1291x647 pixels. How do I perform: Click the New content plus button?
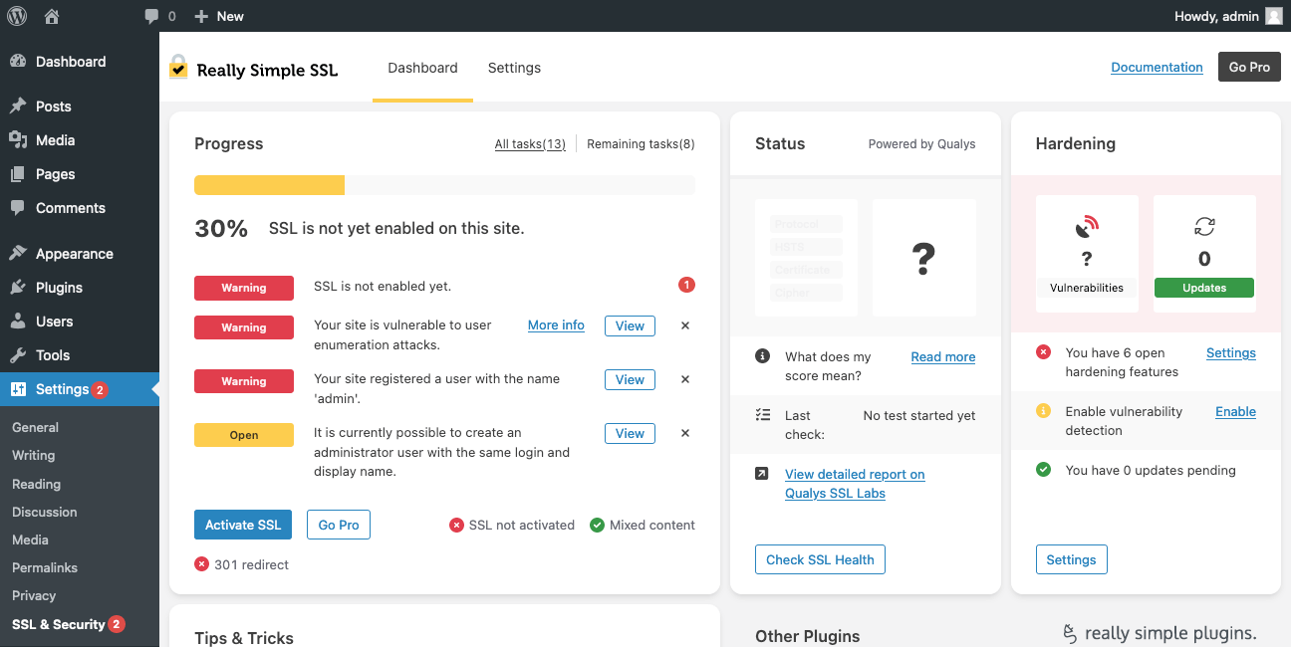(219, 16)
